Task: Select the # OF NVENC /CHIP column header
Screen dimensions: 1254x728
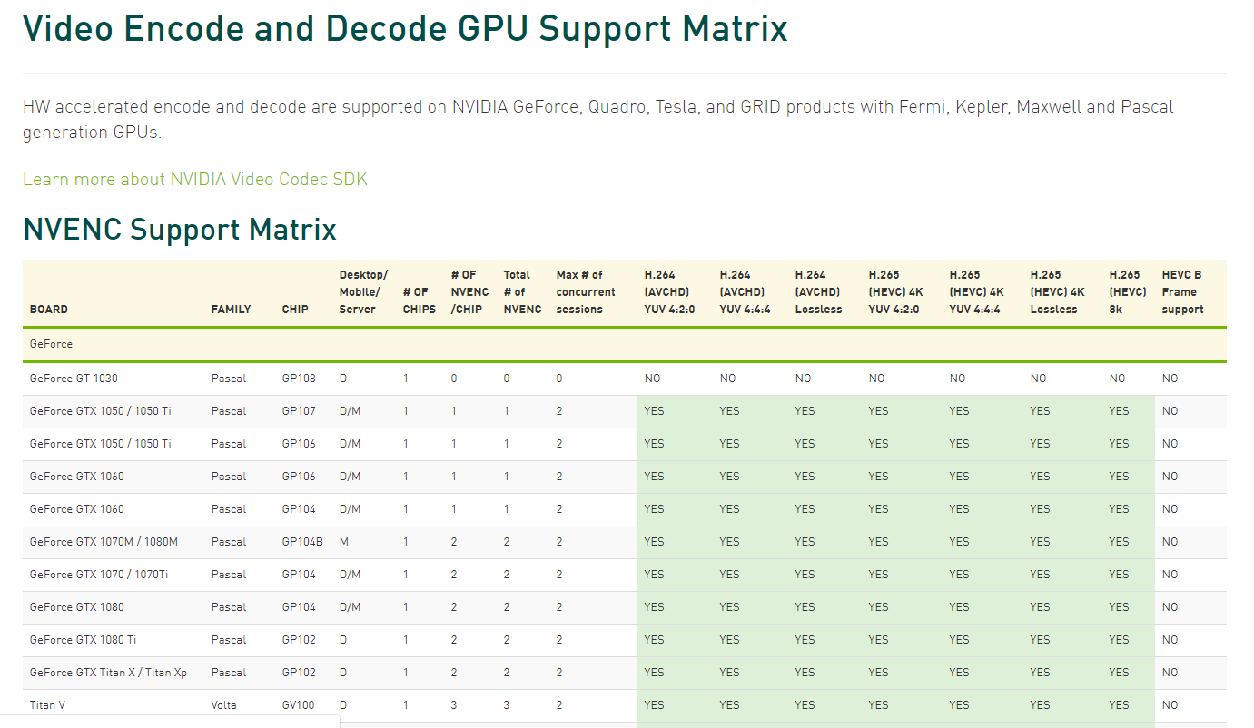Action: click(x=469, y=292)
